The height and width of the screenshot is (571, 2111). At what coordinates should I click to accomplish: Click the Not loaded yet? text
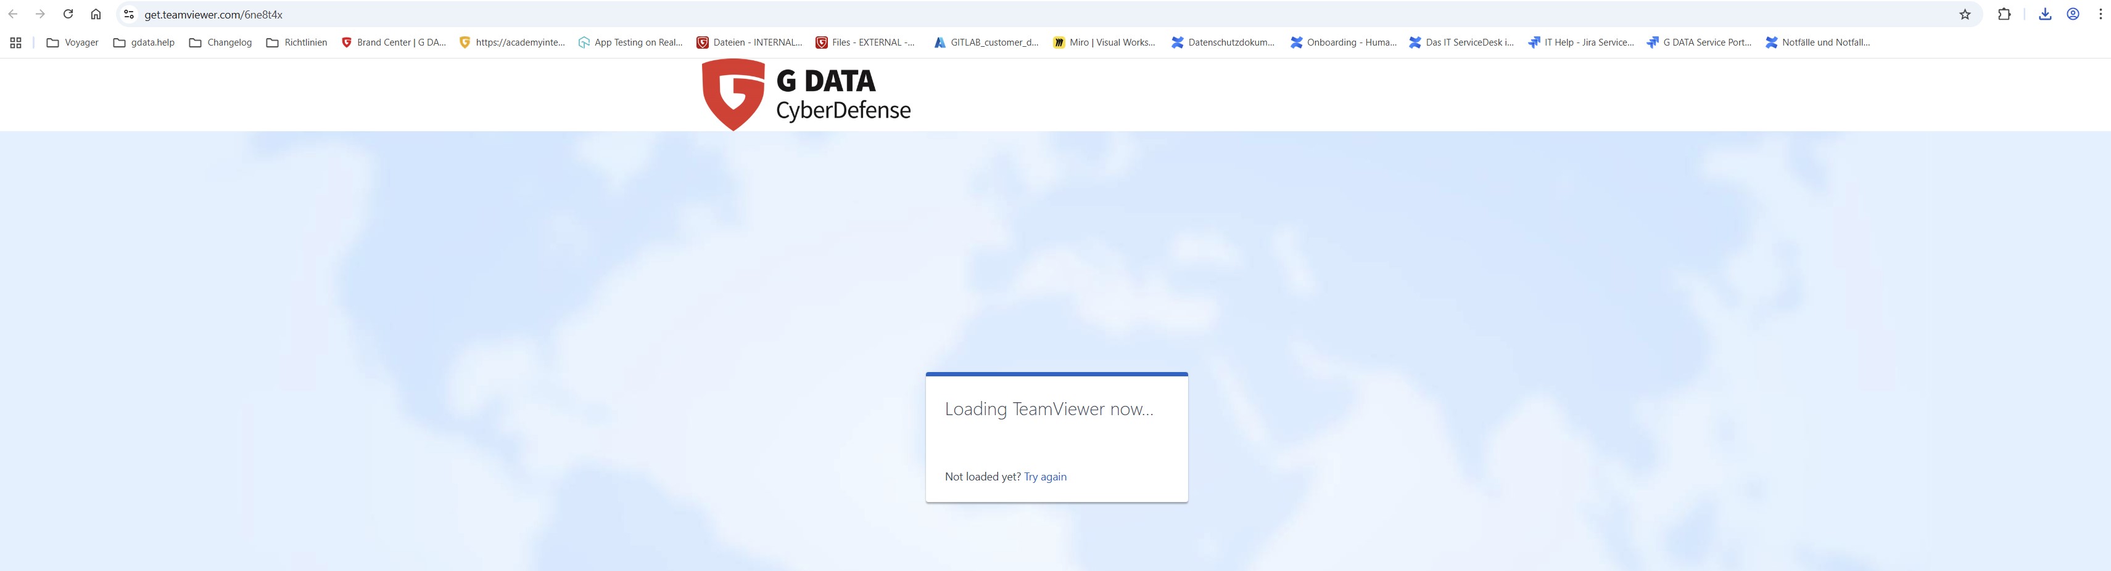pos(983,477)
